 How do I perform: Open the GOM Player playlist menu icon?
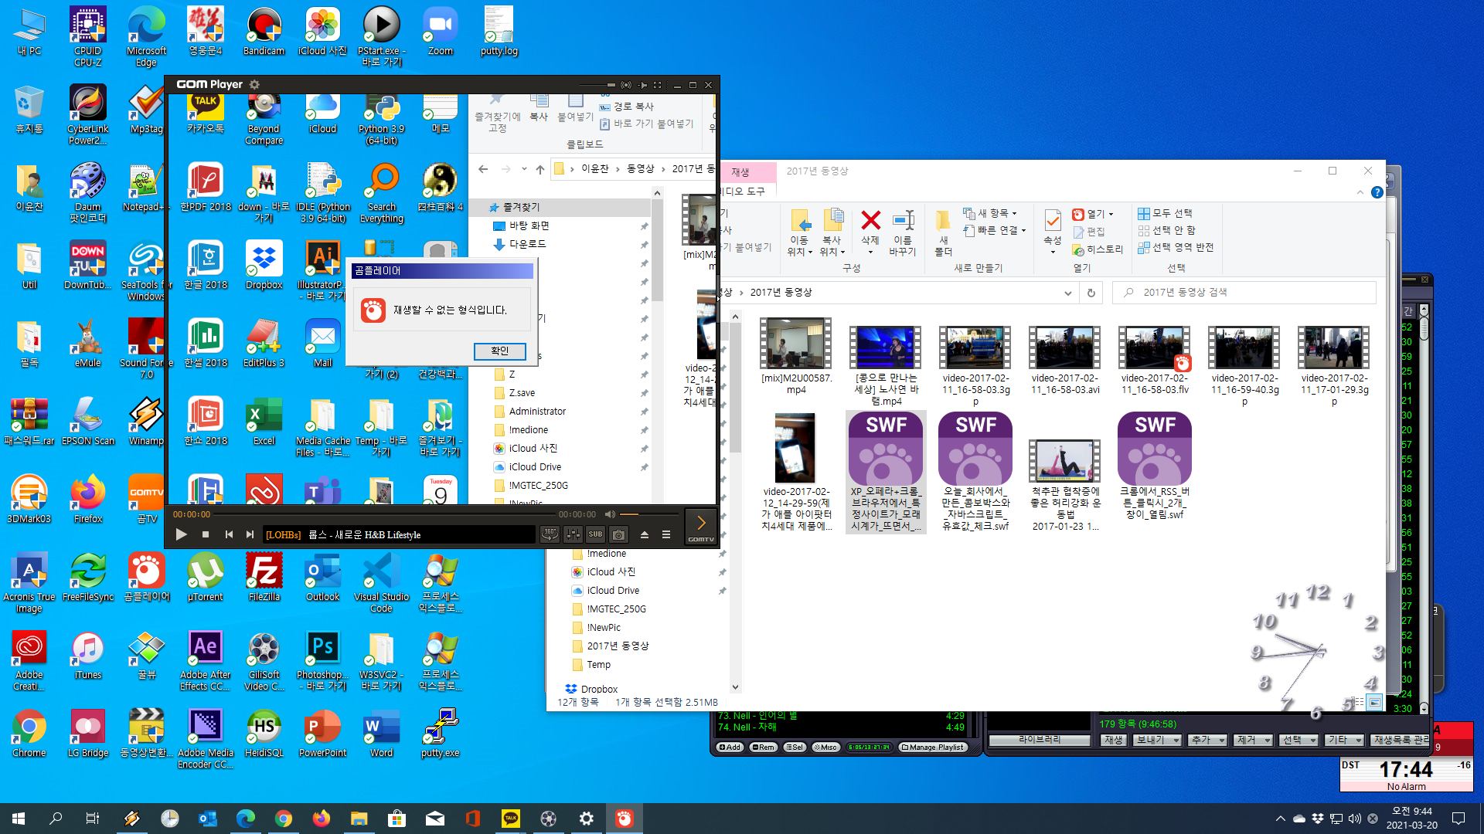click(x=666, y=534)
